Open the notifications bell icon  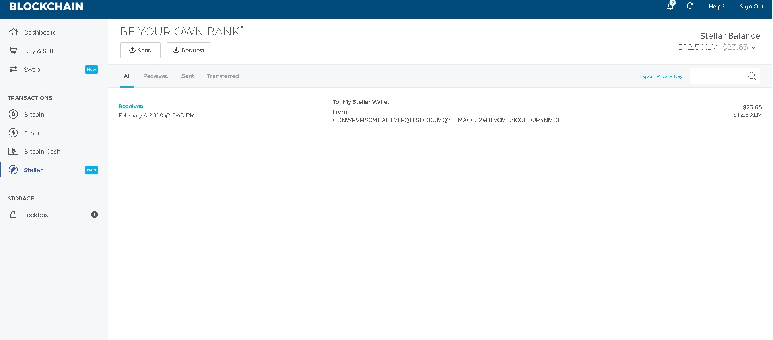click(x=670, y=6)
